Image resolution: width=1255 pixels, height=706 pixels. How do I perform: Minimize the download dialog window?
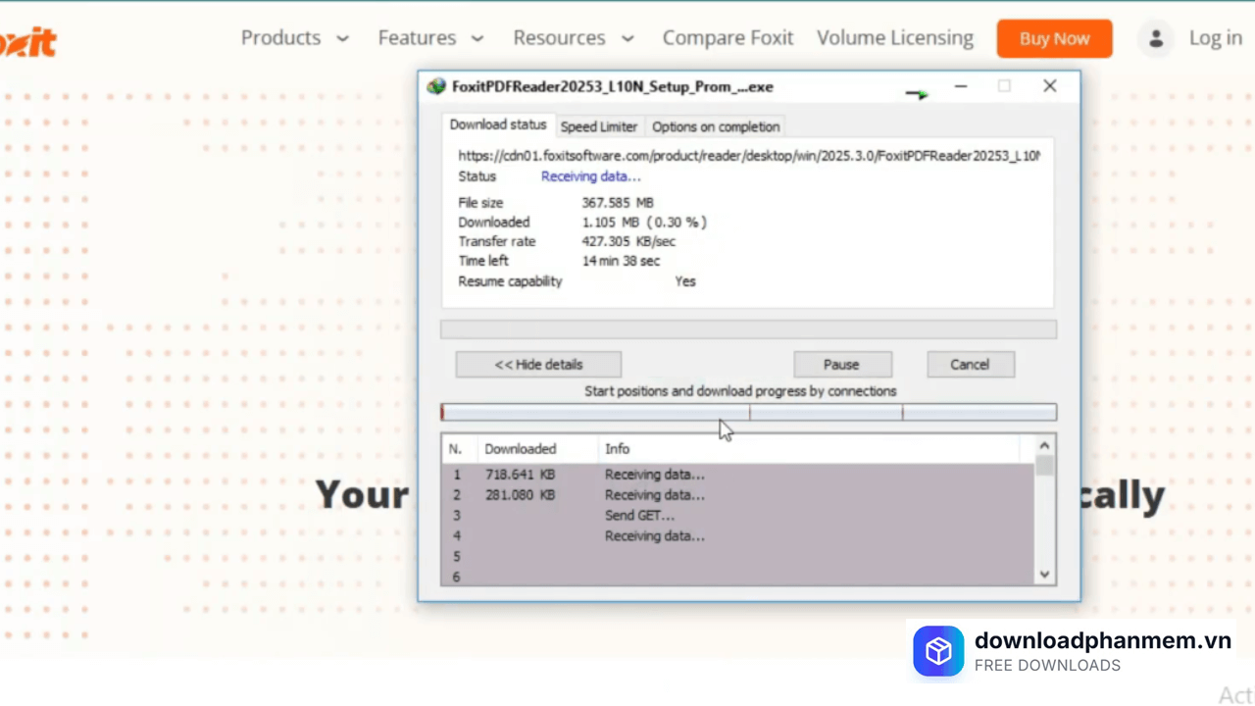(x=961, y=86)
